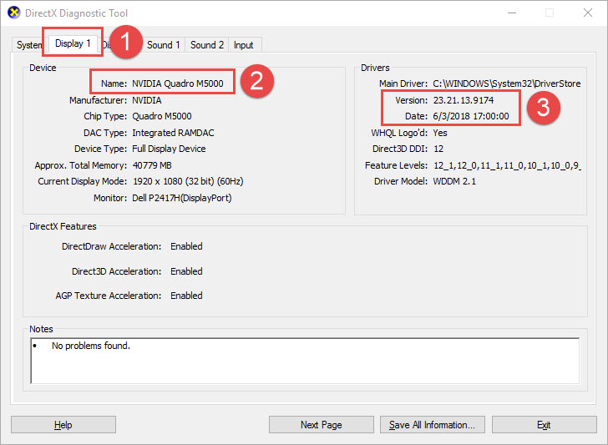The width and height of the screenshot is (608, 445).
Task: Click the 'Feature Levels:' label
Action: click(x=396, y=165)
